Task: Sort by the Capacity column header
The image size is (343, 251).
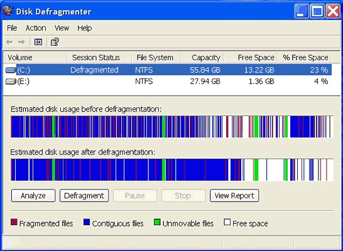Action: 202,58
